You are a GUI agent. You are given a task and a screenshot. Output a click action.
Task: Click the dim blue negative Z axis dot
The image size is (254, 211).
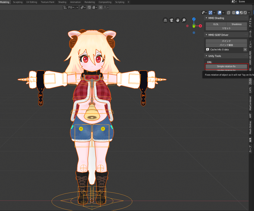coord(194,33)
